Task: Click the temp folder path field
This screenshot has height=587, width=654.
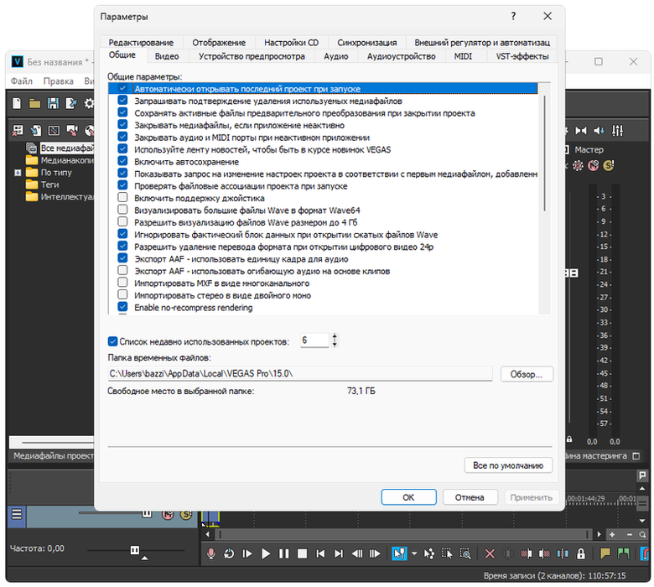Action: pyautogui.click(x=300, y=374)
